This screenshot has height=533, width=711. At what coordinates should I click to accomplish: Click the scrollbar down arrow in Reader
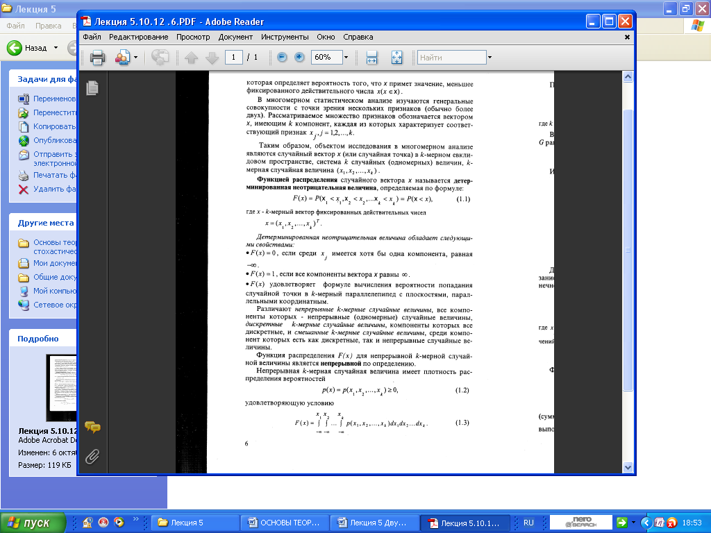click(628, 467)
